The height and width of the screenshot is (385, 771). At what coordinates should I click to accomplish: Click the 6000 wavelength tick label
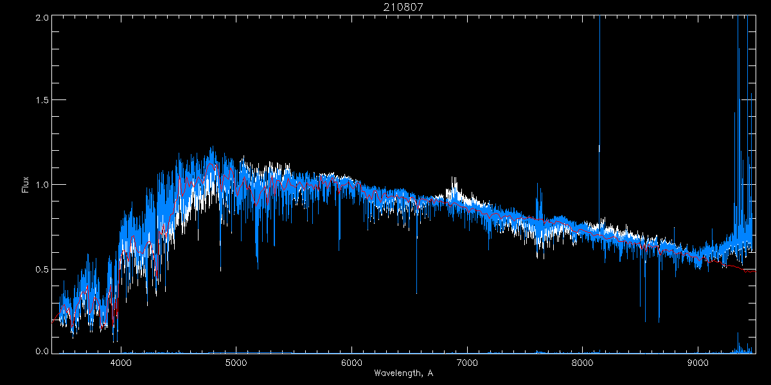pos(351,363)
